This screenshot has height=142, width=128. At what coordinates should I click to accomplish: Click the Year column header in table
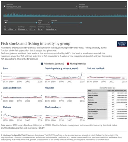click(113, 91)
